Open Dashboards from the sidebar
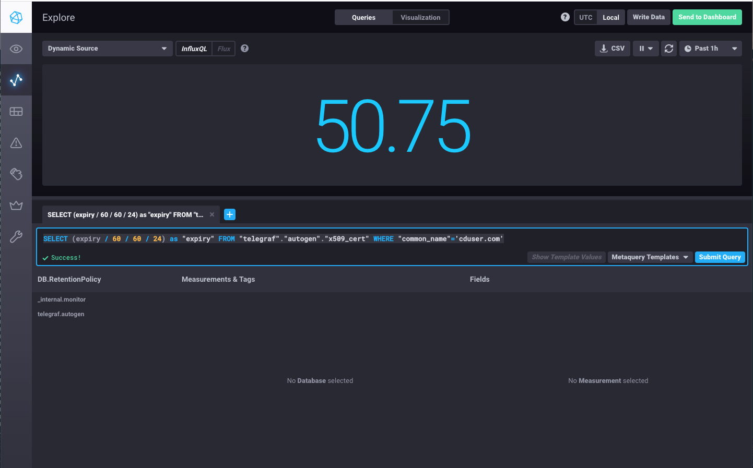Image resolution: width=753 pixels, height=468 pixels. pos(16,112)
